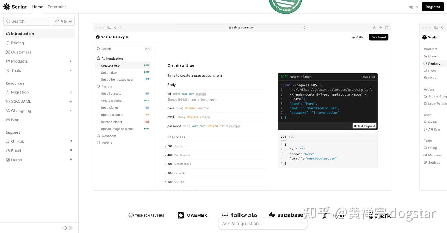Click the forward arrow in galaxy.scalar.com browser window

pyautogui.click(x=121, y=27)
